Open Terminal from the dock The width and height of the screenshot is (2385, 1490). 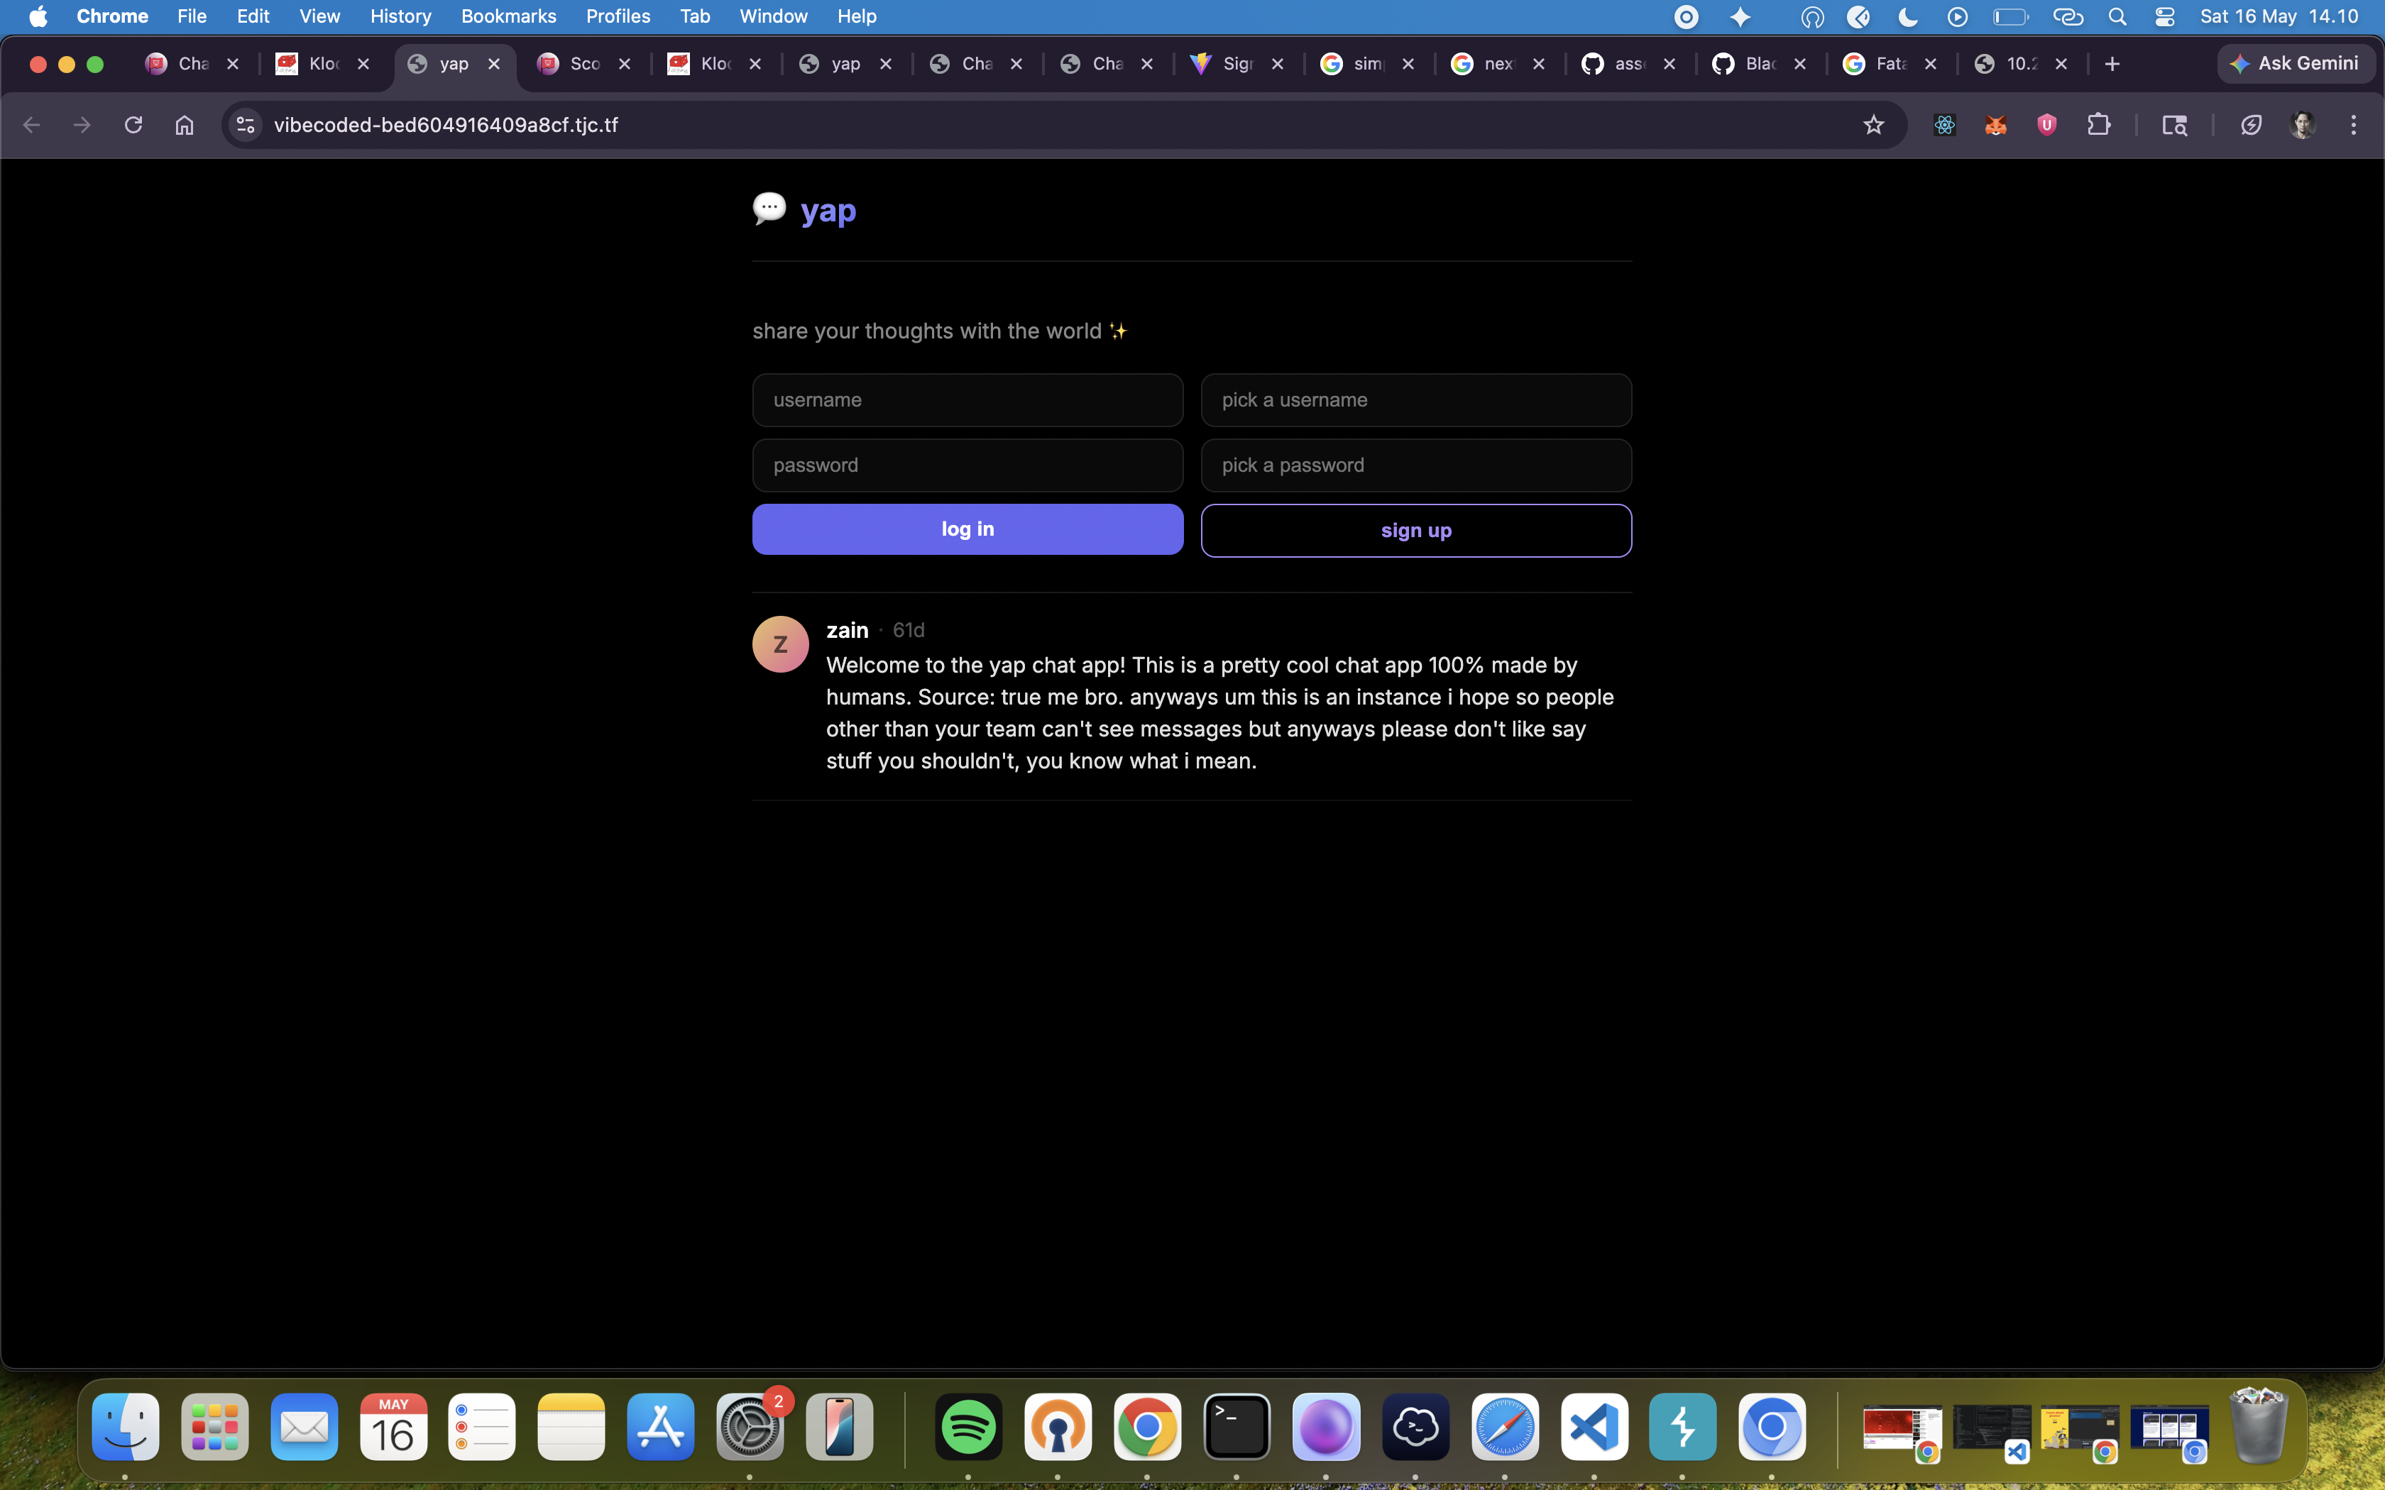pos(1237,1427)
